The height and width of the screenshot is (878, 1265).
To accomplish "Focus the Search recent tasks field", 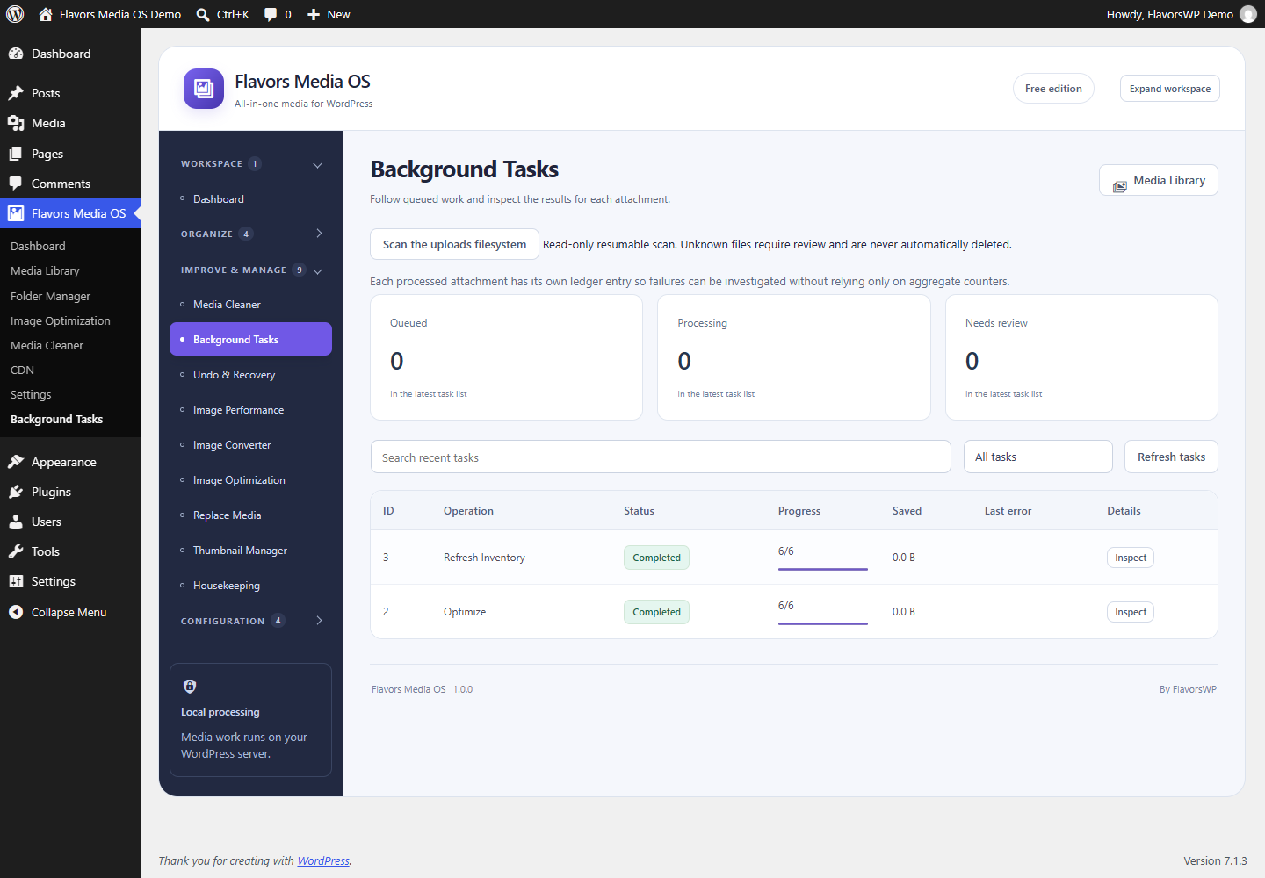I will 661,457.
